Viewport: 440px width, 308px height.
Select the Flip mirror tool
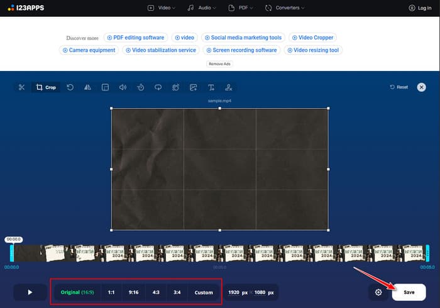(87, 87)
